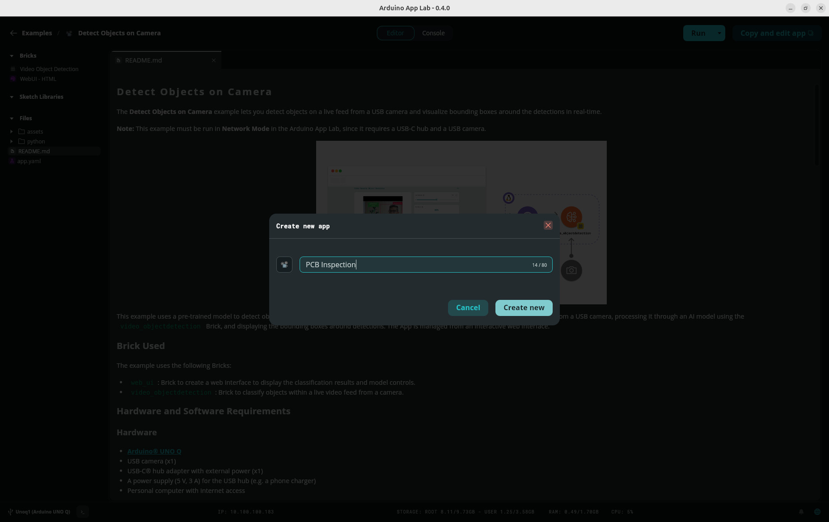Click the STORAGE status text

pyautogui.click(x=465, y=512)
